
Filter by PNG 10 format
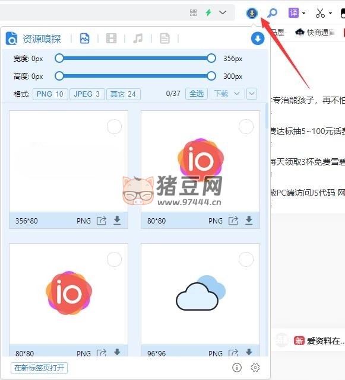click(x=50, y=94)
